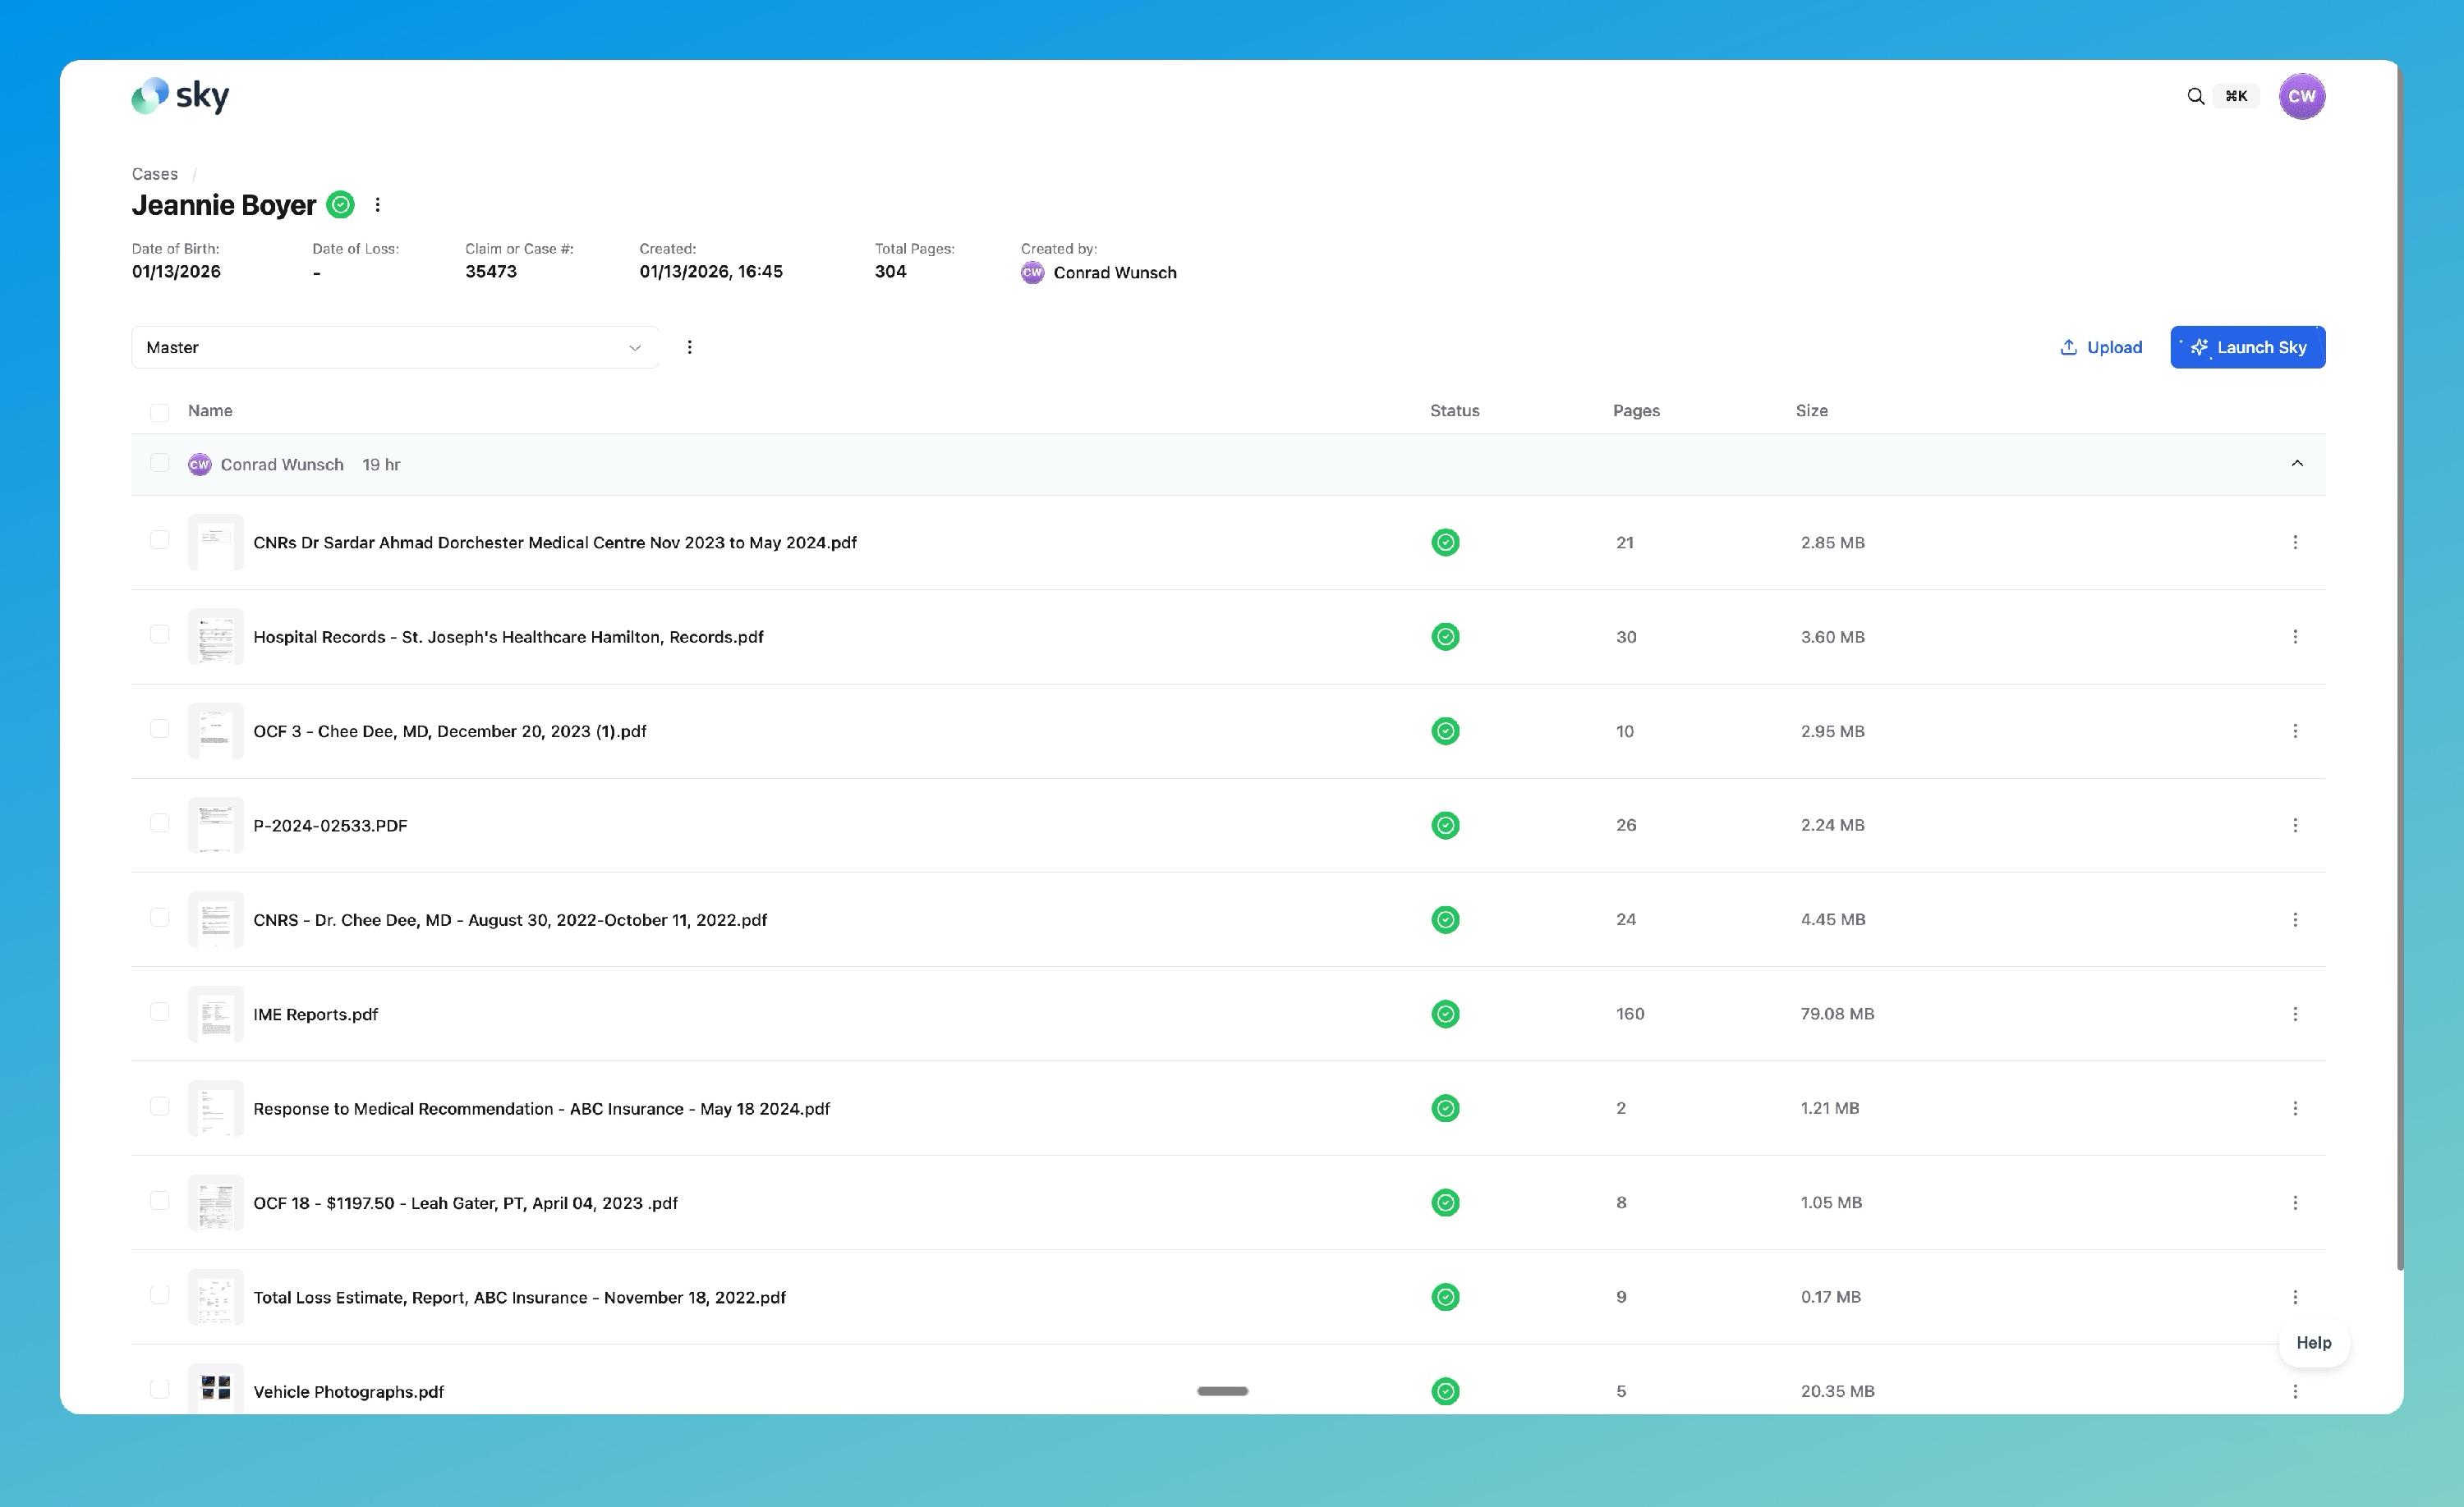
Task: Open the row options for IME Reports.pdf
Action: [x=2294, y=1014]
